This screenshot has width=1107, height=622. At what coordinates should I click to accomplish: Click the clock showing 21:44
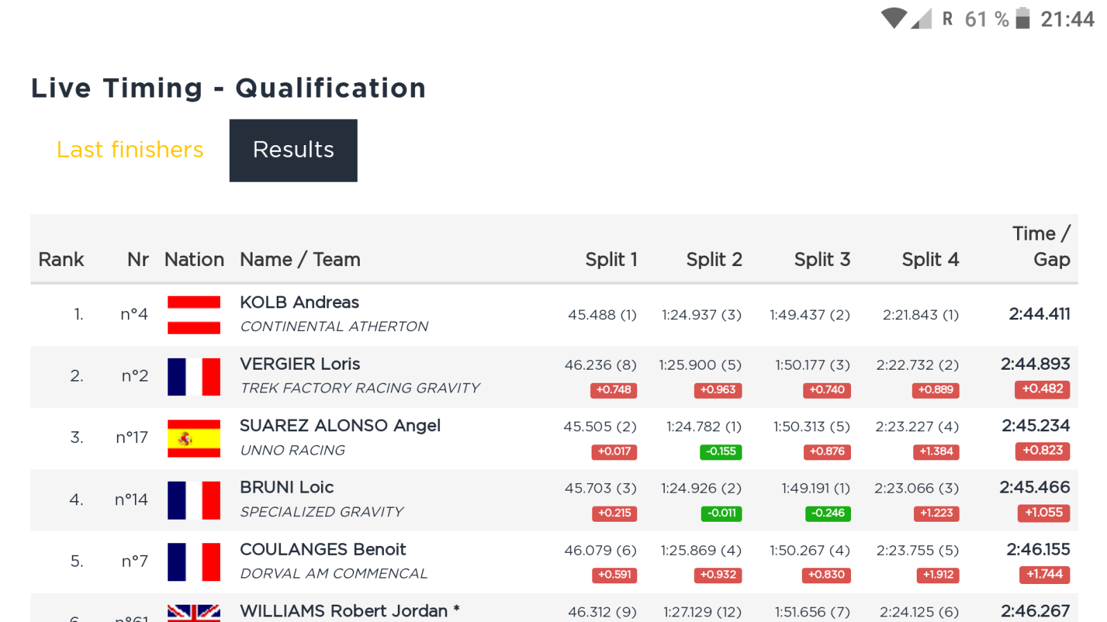[1067, 19]
